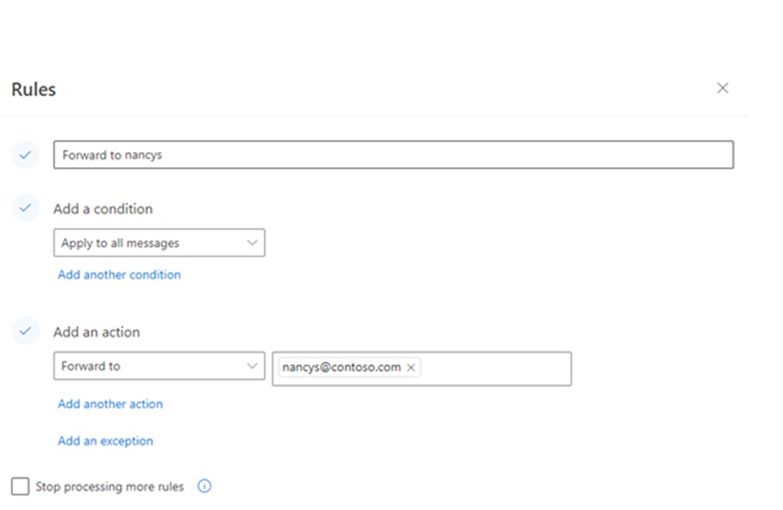Click empty area of the forward recipients field

pos(496,368)
